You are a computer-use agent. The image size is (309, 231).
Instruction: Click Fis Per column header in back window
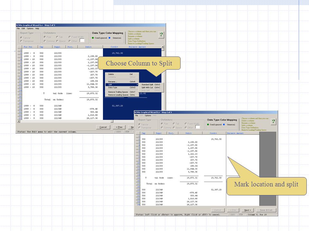point(30,47)
